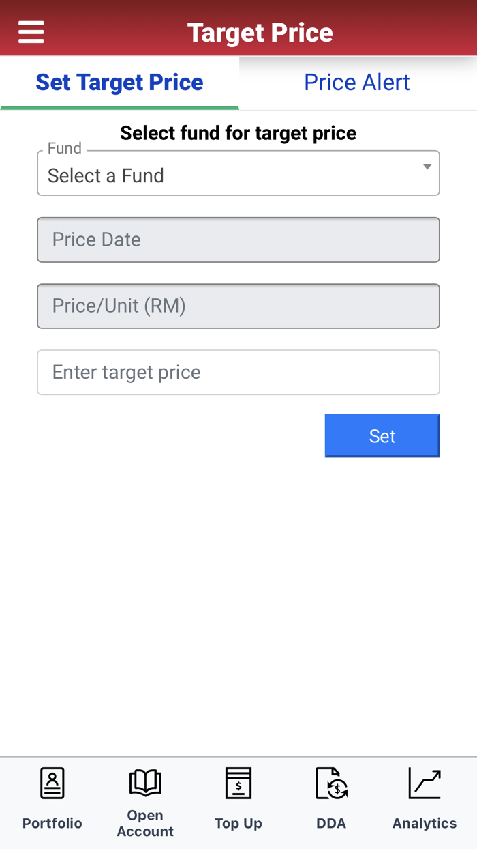The image size is (477, 849).
Task: Focus the Enter target price input
Action: pyautogui.click(x=238, y=373)
